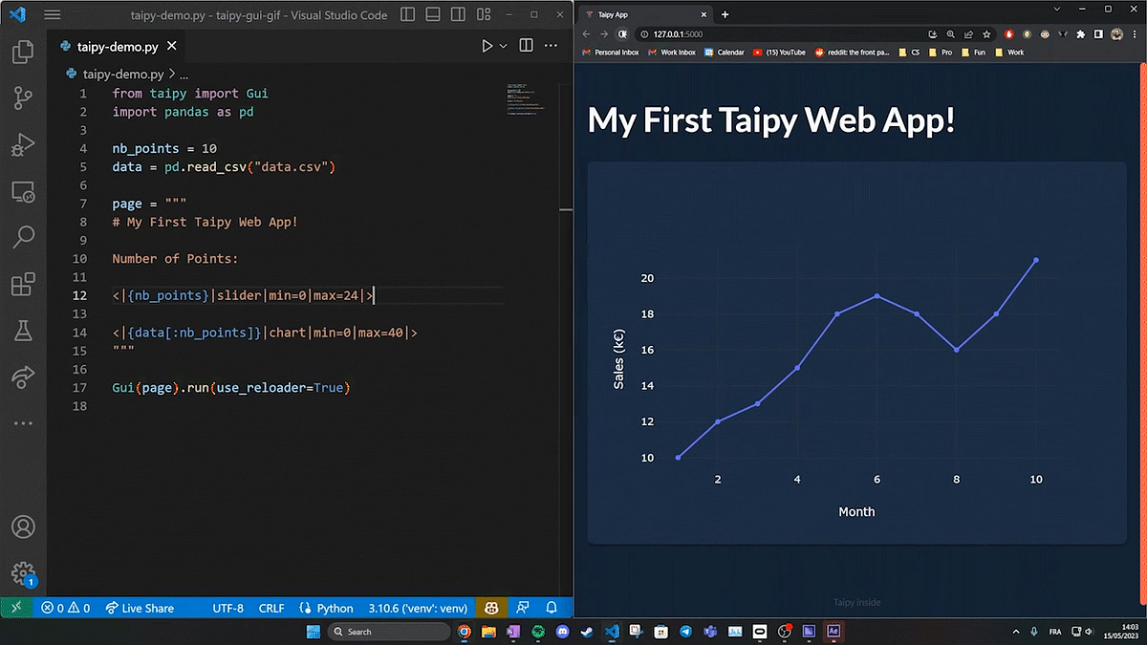Open the Source Control view in VS Code

click(x=21, y=97)
